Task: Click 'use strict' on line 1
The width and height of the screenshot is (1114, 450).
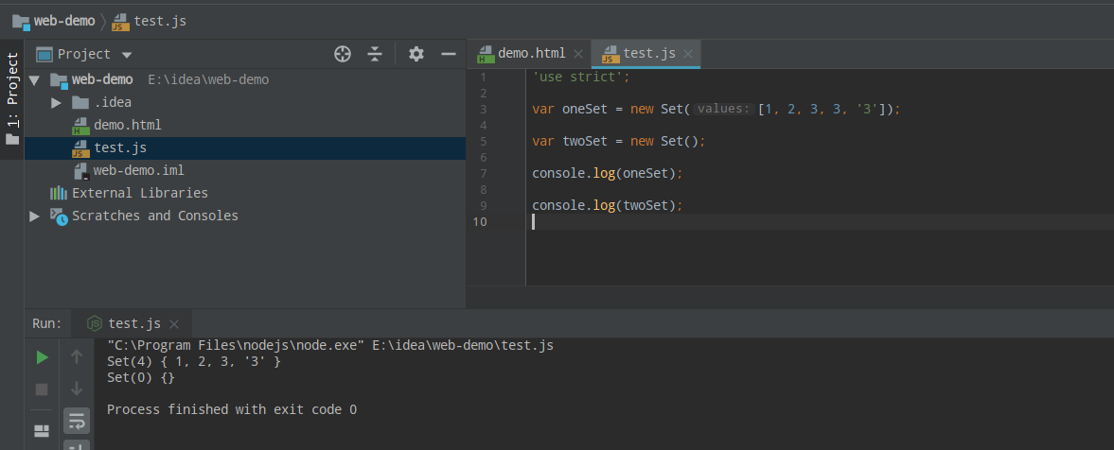Action: [580, 77]
